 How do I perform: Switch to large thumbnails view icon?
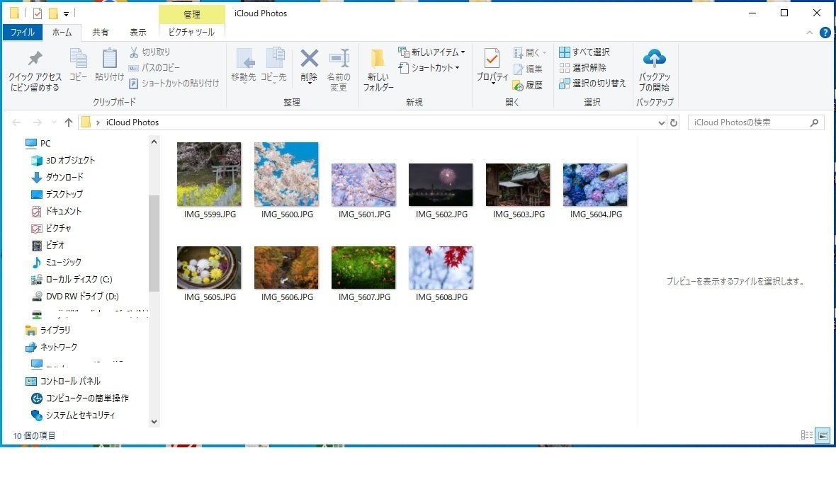823,435
